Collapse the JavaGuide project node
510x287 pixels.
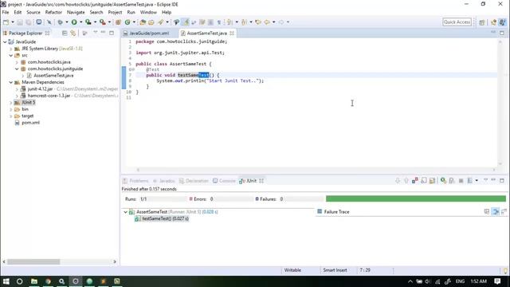click(x=5, y=42)
